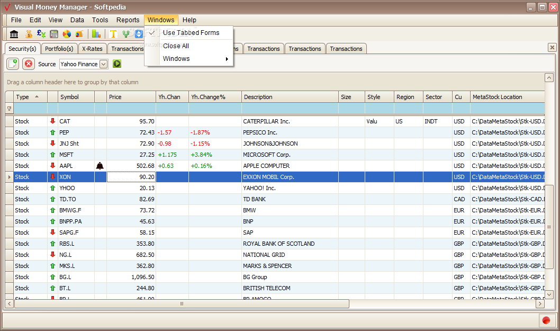This screenshot has width=560, height=331.
Task: Click the MICROSOFT Corp. description cell
Action: point(290,155)
